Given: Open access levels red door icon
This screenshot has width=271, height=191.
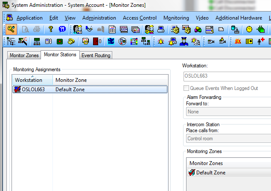Looking at the screenshot, I should pos(97,41).
